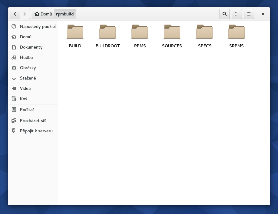The image size is (278, 214).
Task: Open Naposledy použité in sidebar
Action: click(x=38, y=26)
